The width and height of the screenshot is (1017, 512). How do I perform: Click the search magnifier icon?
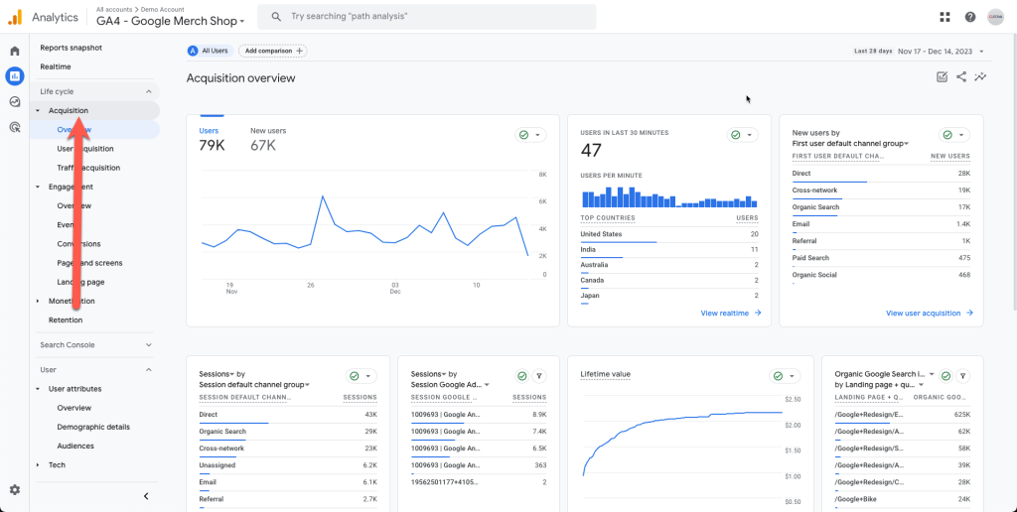(x=276, y=16)
